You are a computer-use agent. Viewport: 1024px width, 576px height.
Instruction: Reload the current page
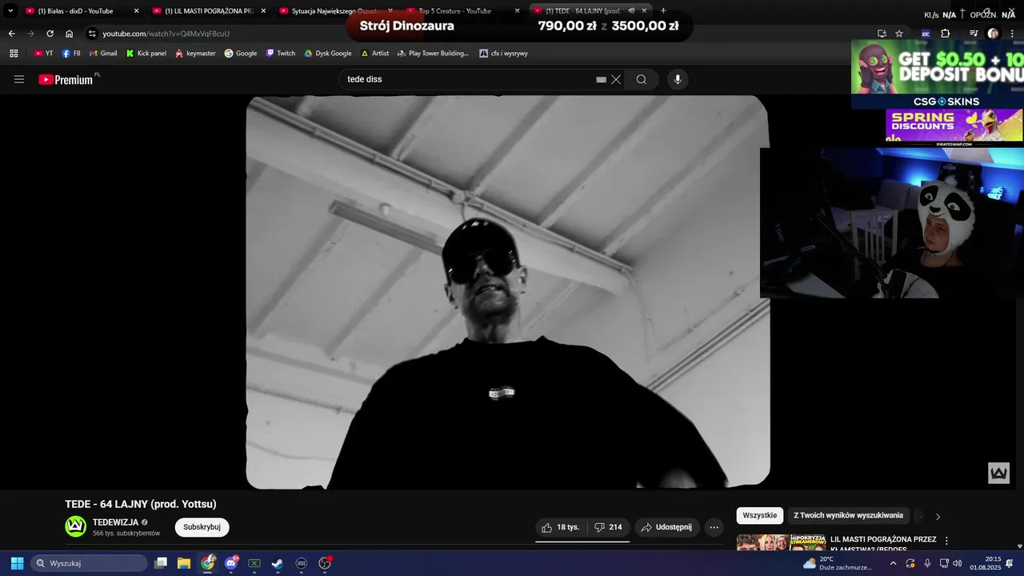(x=50, y=34)
